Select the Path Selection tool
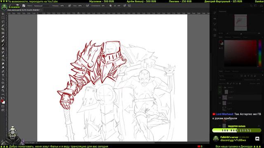This screenshot has width=264, height=148. pyautogui.click(x=3, y=79)
